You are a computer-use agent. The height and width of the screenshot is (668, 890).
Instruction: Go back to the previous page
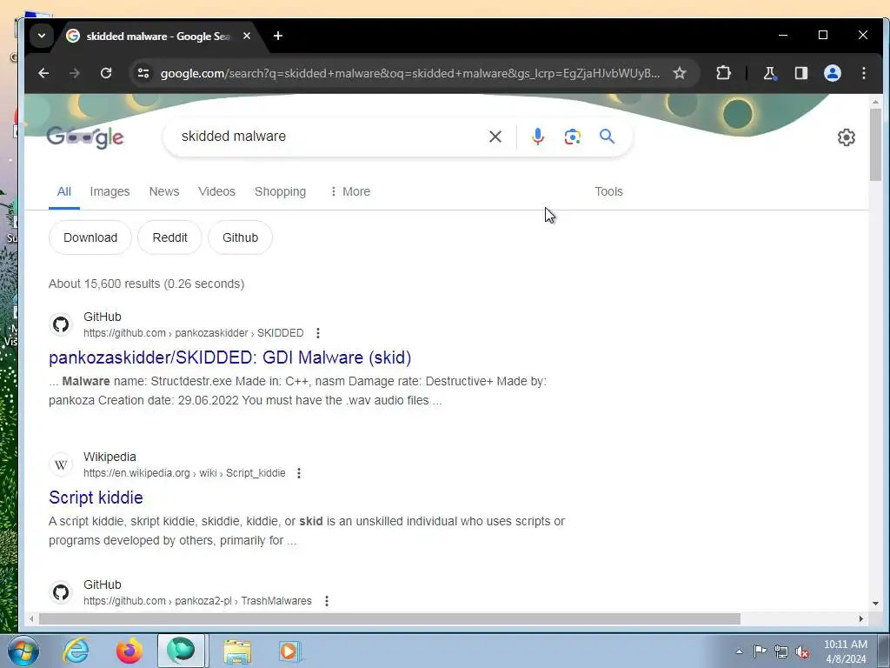click(x=43, y=73)
